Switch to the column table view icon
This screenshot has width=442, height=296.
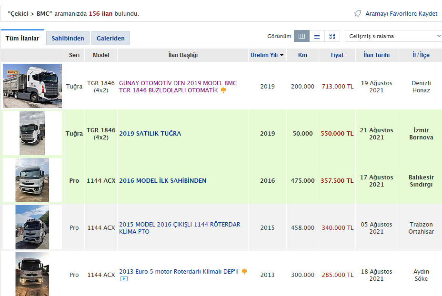coord(301,36)
